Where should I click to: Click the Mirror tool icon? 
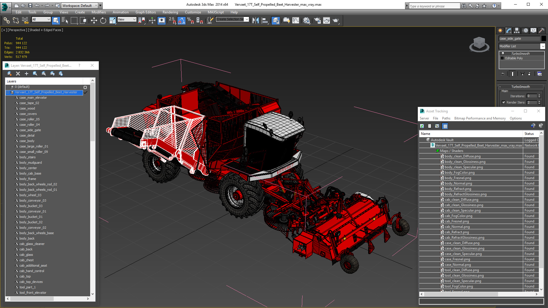(255, 21)
